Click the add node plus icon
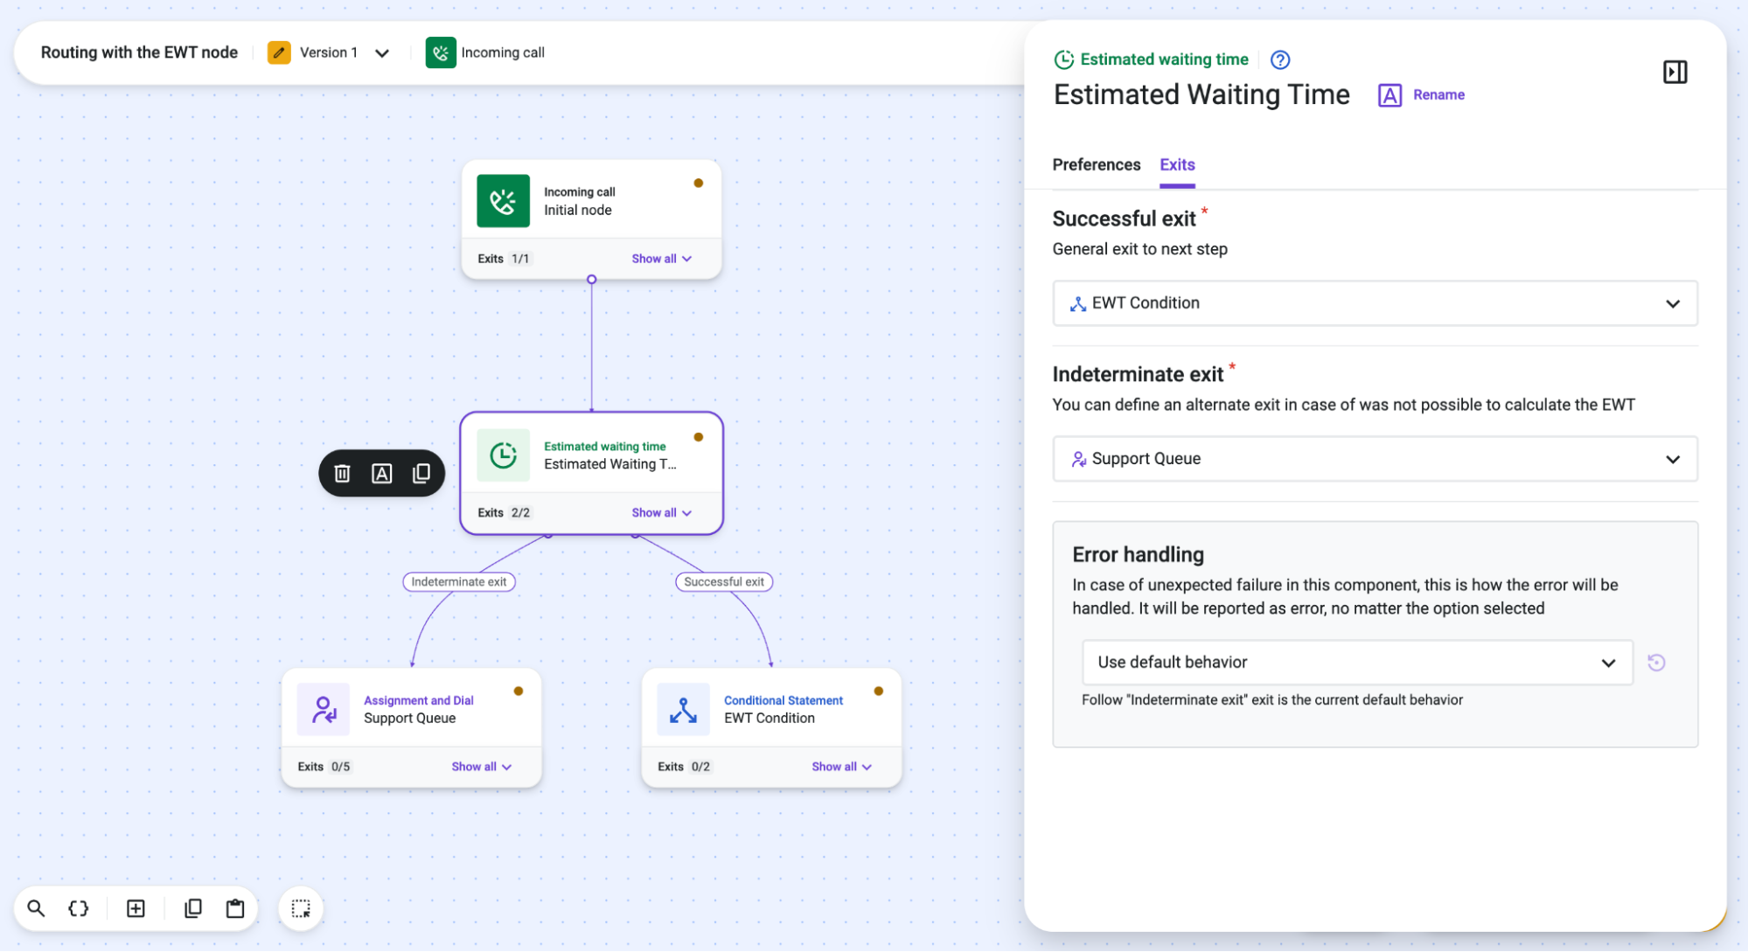 point(136,908)
